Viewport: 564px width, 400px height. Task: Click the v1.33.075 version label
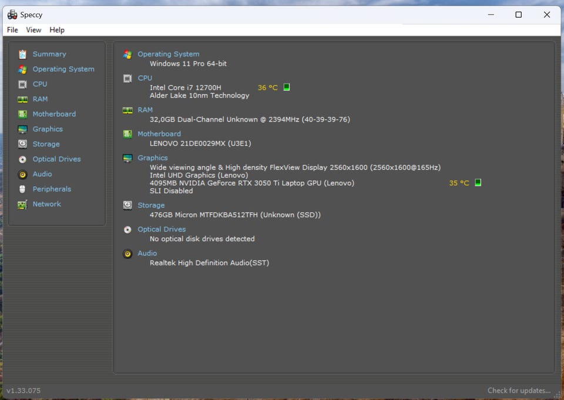pyautogui.click(x=23, y=391)
